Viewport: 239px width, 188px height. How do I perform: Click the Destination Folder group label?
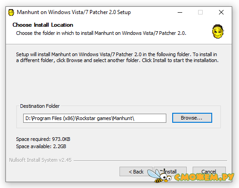point(40,106)
